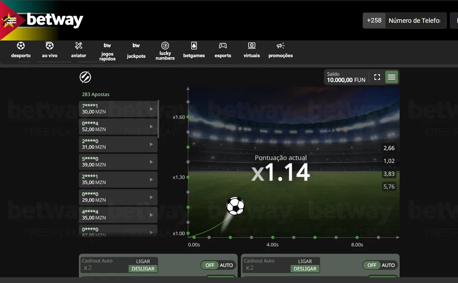Toggle the right OFF/AUTO cashout switch
Viewport: 458px width, 283px height.
coord(380,265)
